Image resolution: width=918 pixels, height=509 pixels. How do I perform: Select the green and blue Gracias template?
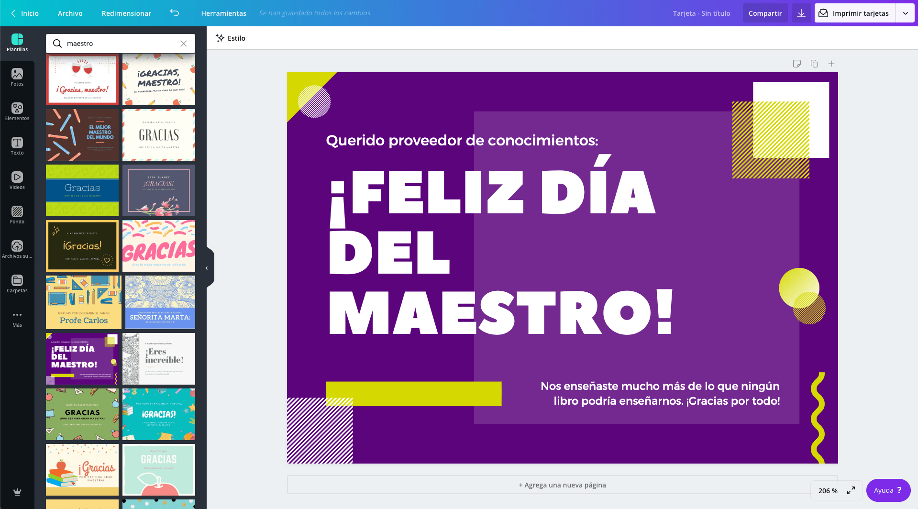point(82,190)
